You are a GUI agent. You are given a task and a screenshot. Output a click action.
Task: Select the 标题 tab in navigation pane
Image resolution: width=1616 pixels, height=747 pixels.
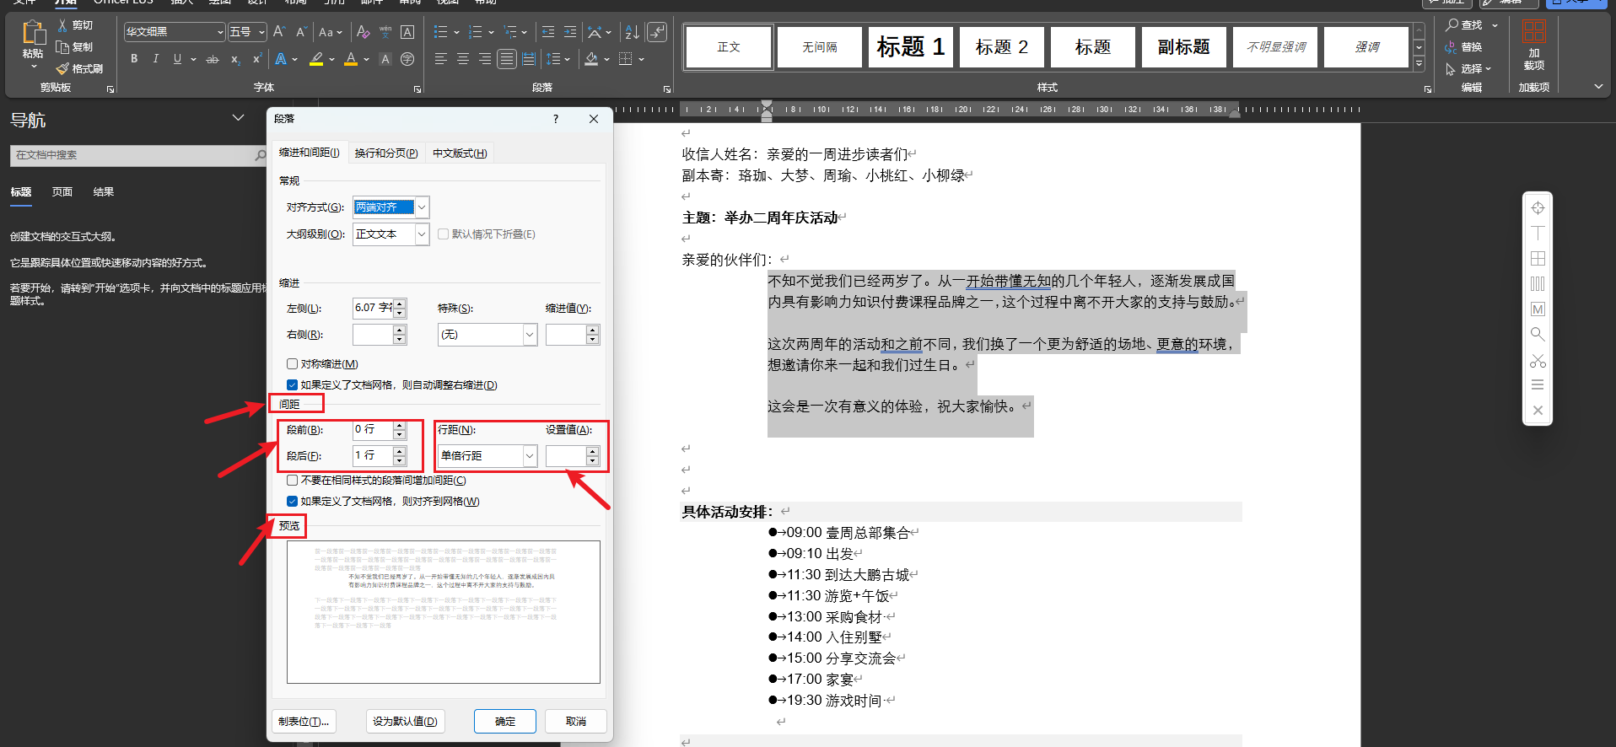pyautogui.click(x=21, y=192)
